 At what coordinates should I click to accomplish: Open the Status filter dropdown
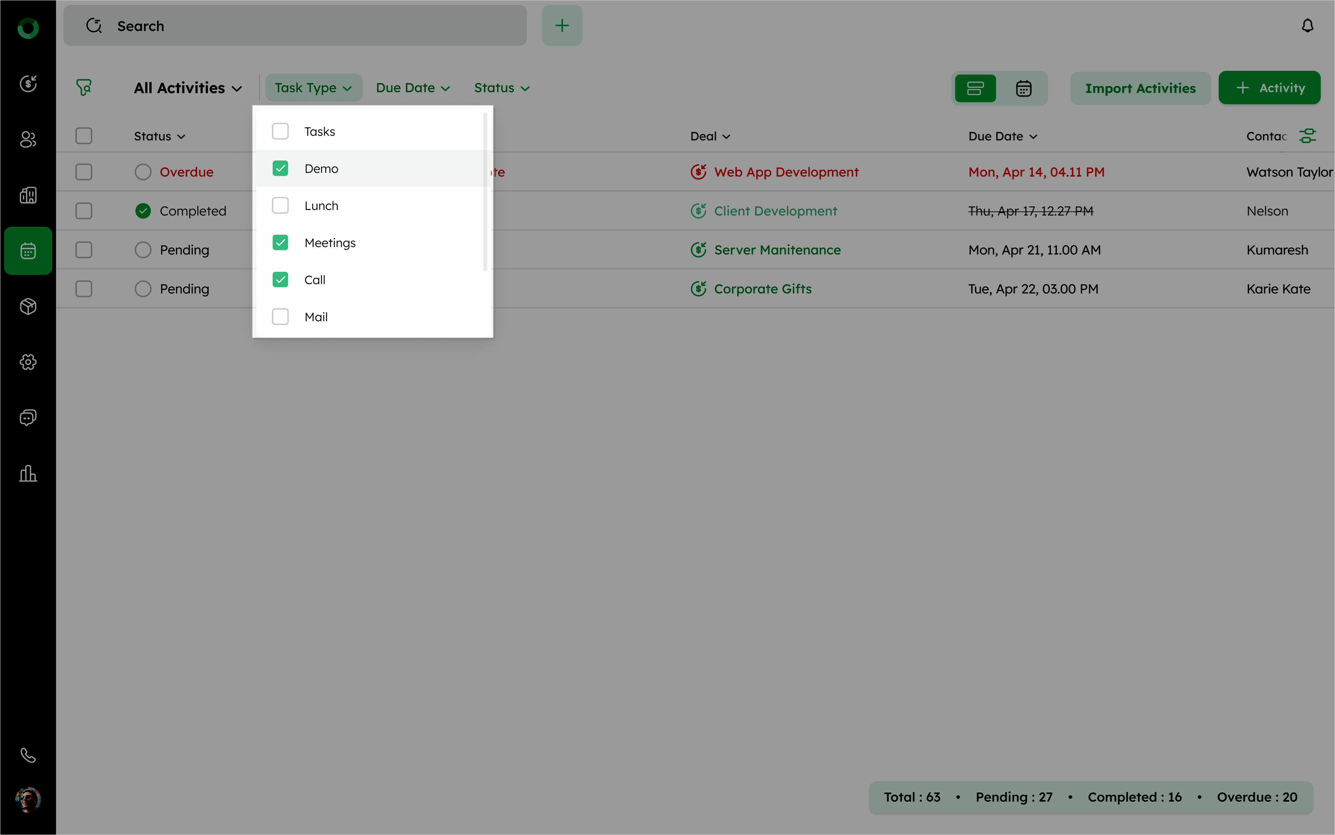point(502,88)
